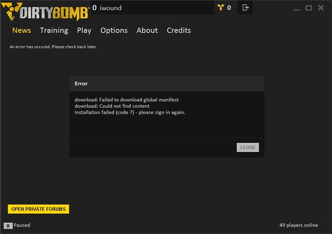Select the About tab
The height and width of the screenshot is (234, 332).
pyautogui.click(x=147, y=30)
